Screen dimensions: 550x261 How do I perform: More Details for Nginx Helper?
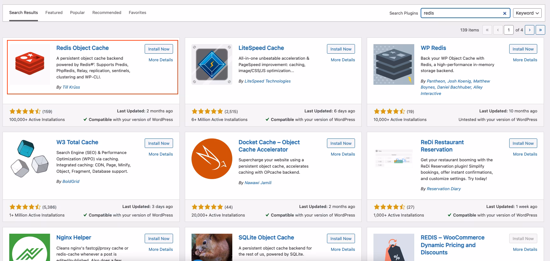161,249
